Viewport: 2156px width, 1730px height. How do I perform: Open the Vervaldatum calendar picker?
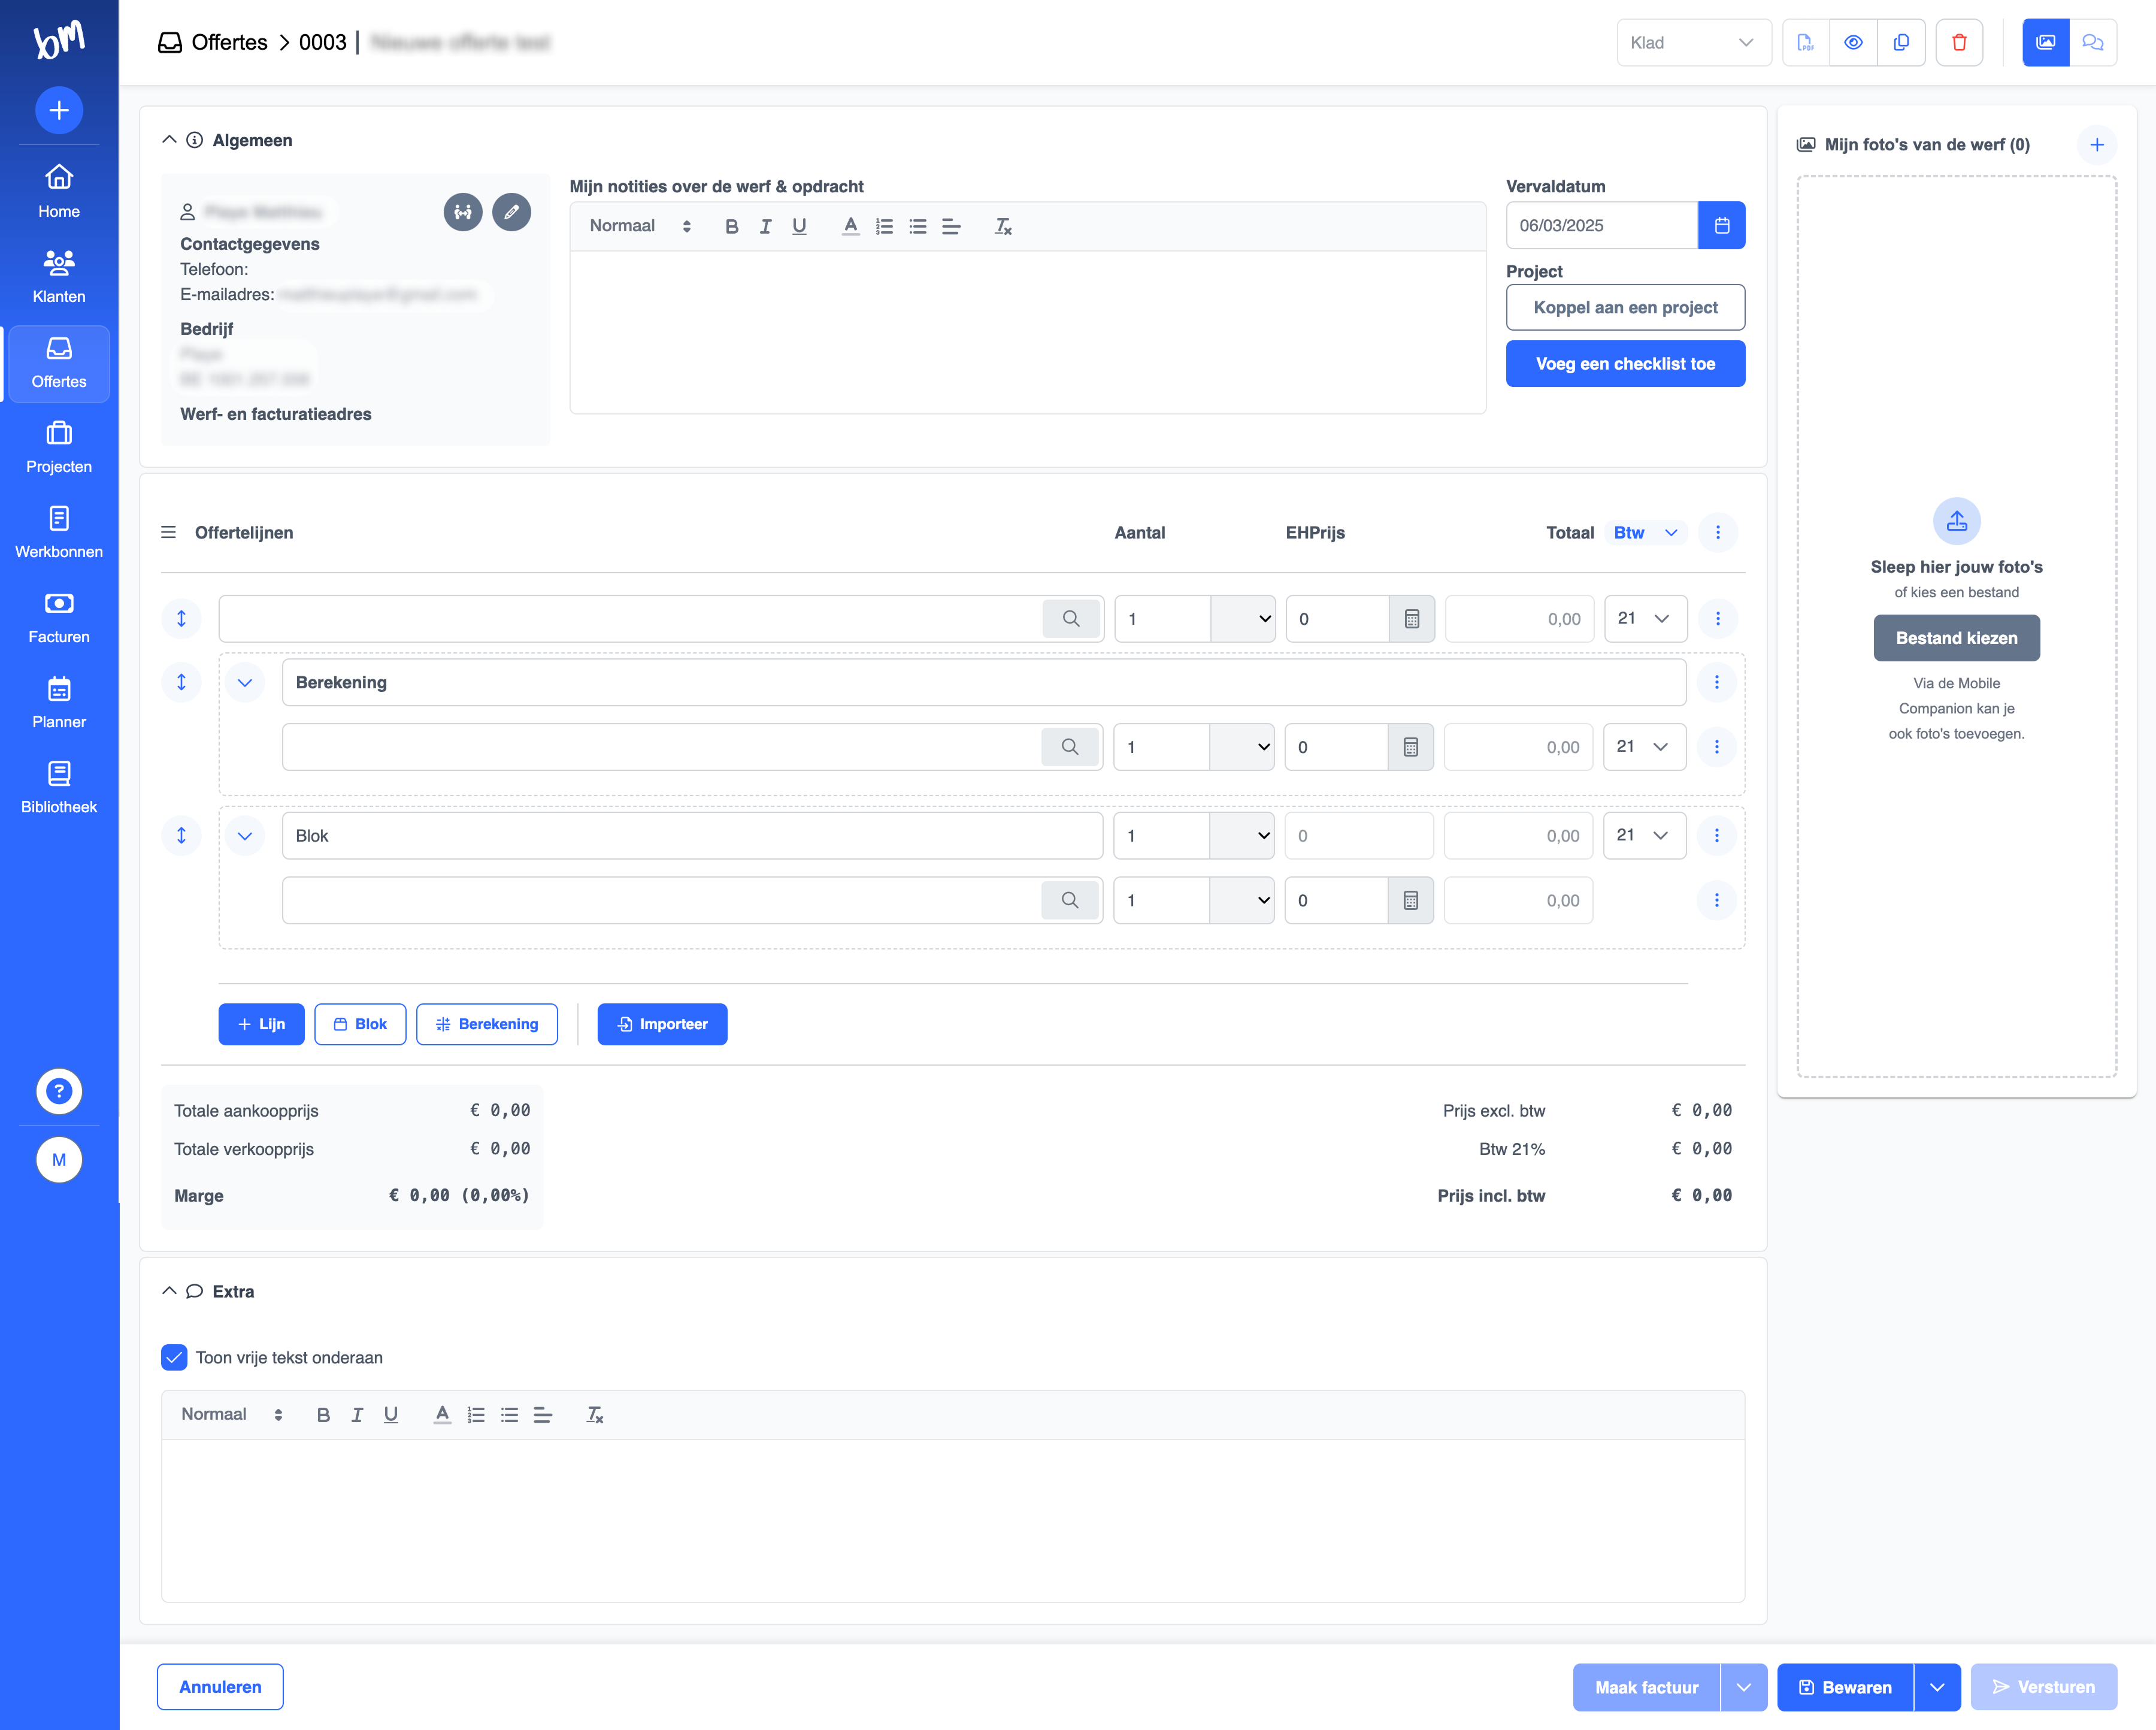pyautogui.click(x=1721, y=225)
